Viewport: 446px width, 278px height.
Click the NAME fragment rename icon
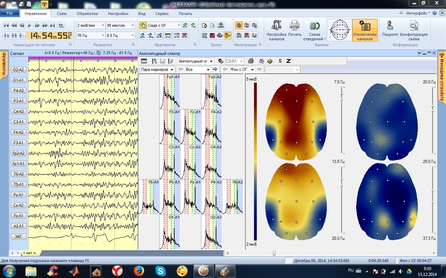168,35
